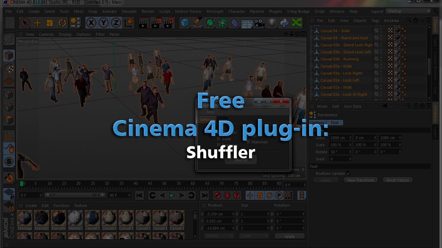Click the green Shuffler plug-in icon

(297, 23)
